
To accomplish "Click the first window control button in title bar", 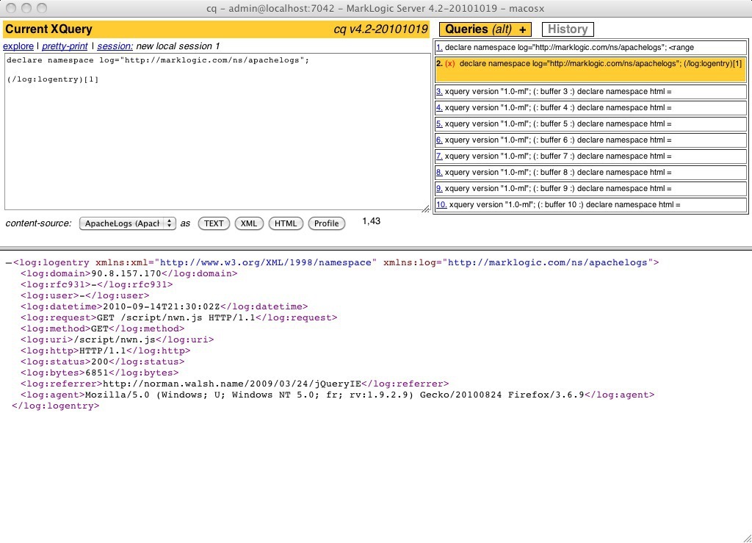I will click(x=12, y=8).
